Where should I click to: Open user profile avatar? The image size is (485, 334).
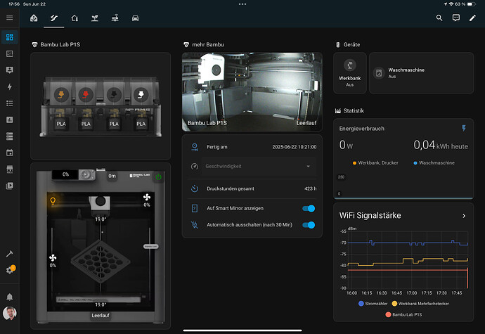coord(10,314)
